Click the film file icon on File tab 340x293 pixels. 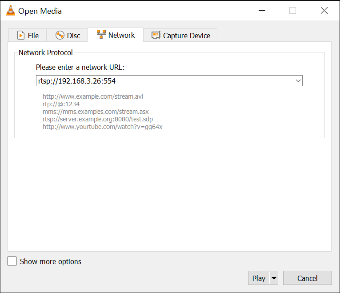point(20,36)
